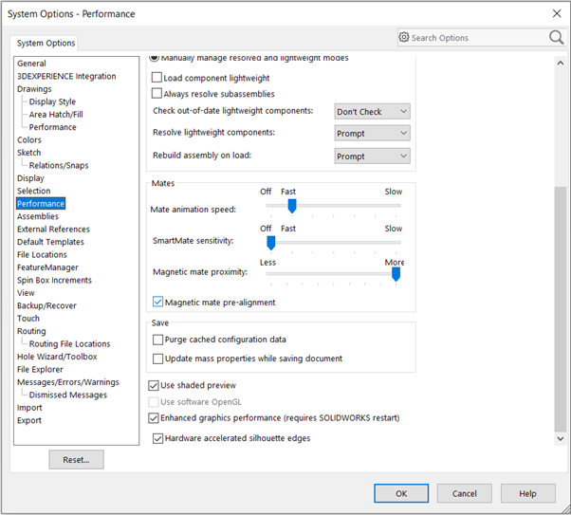The height and width of the screenshot is (515, 571).
Task: Enable Load component lightweight checkbox
Action: tap(158, 79)
